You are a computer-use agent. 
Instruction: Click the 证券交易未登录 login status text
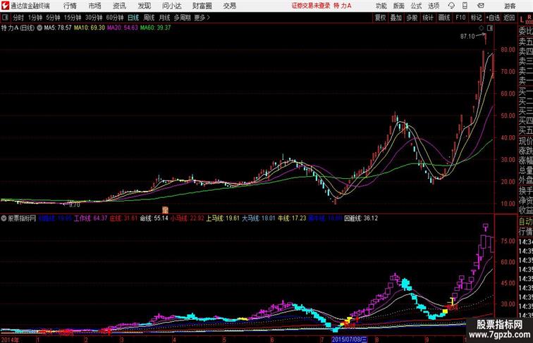311,6
